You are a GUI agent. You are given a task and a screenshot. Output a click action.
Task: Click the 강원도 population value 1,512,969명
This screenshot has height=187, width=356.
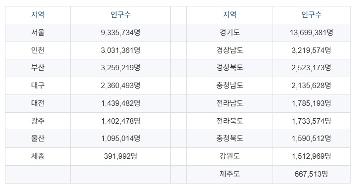click(x=311, y=156)
